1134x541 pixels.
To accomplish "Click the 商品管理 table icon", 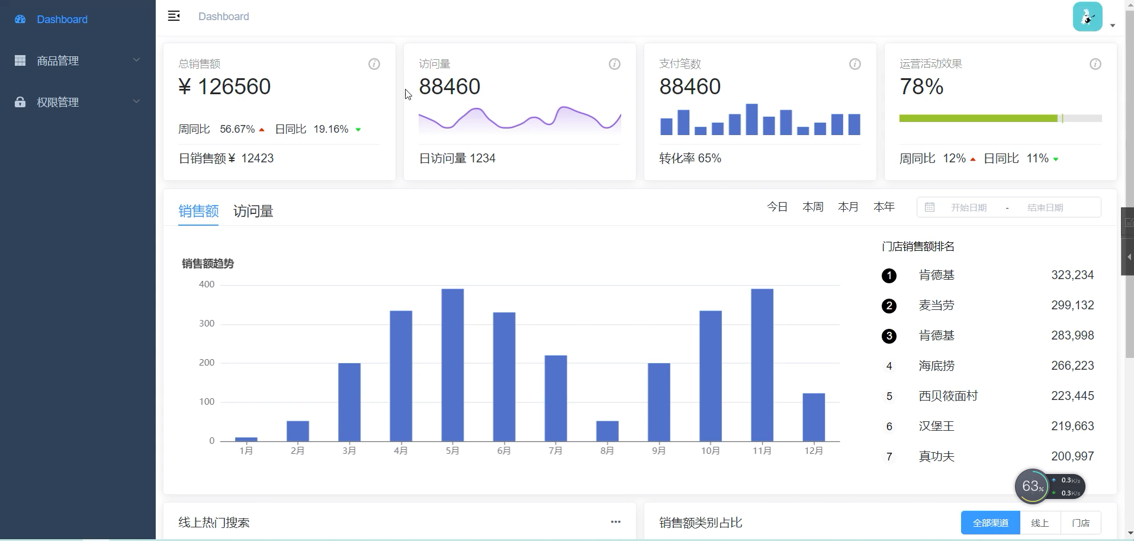I will pos(20,60).
